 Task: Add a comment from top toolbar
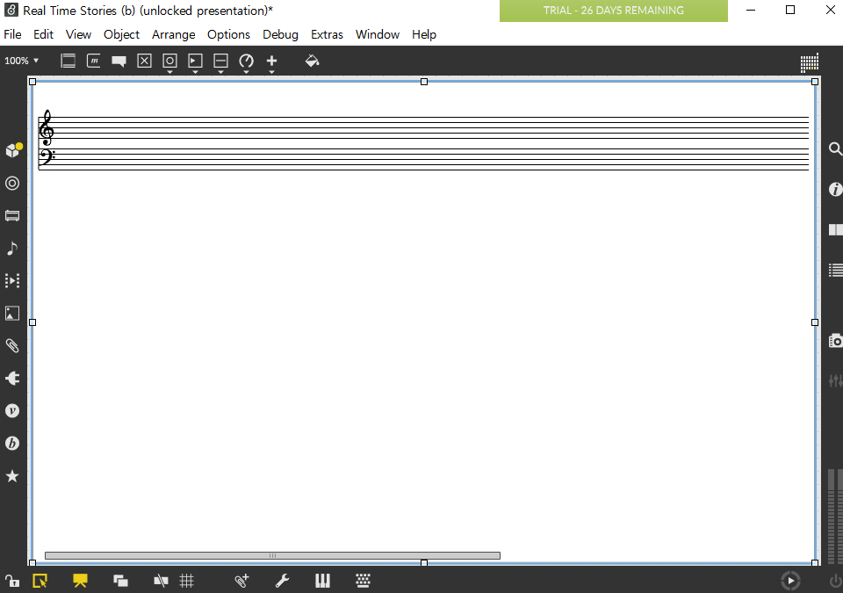point(119,61)
